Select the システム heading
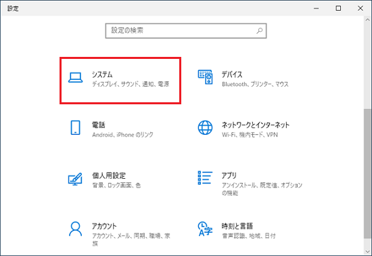Viewport: 372px width, 256px height. 102,74
